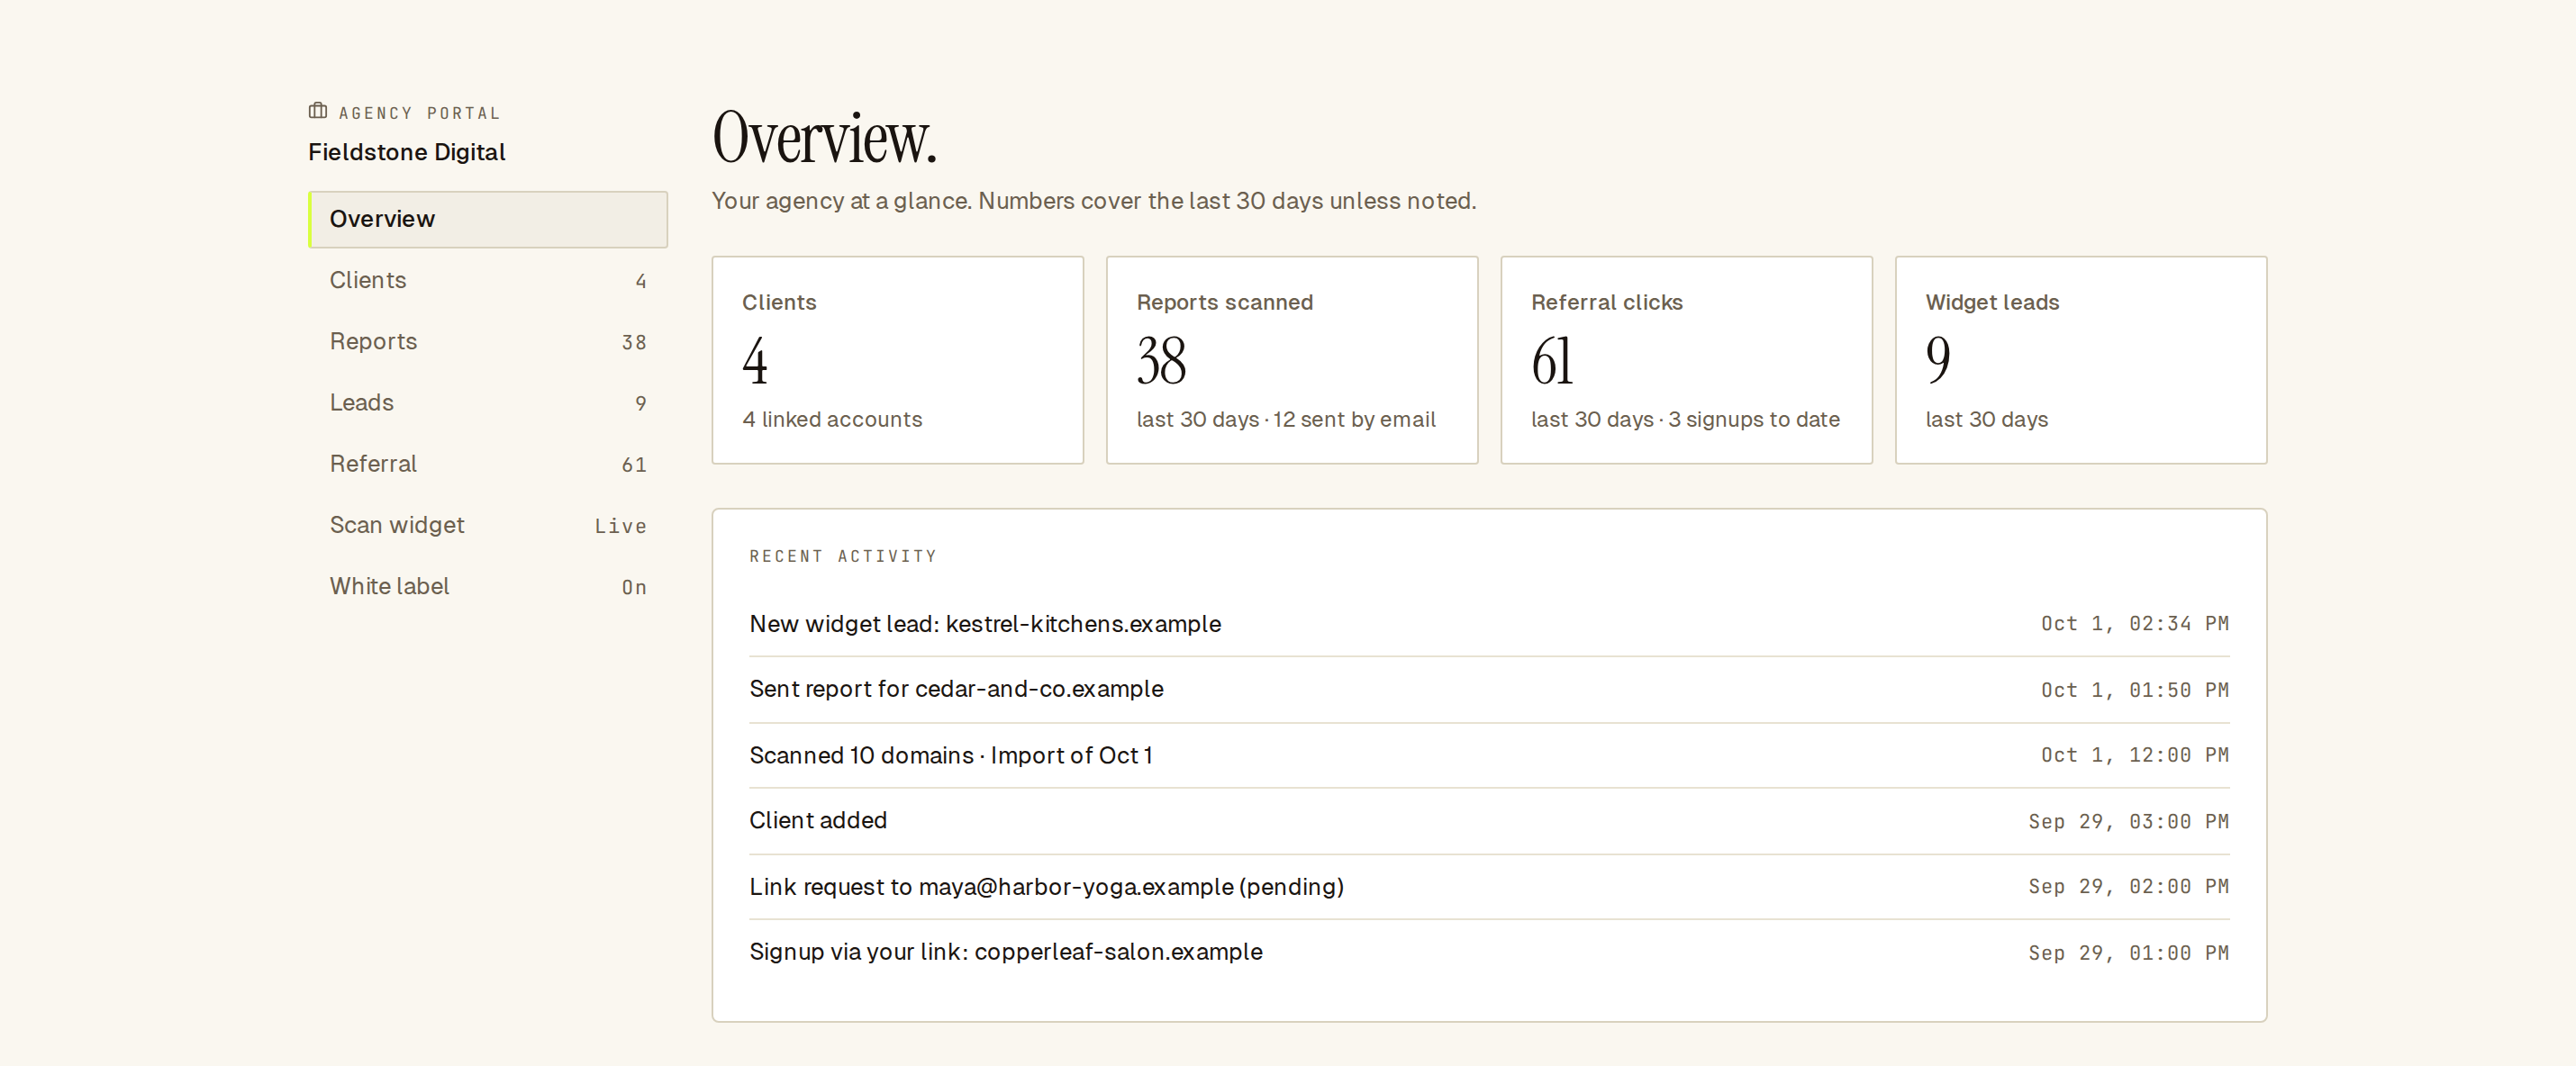Viewport: 2576px width, 1066px height.
Task: Open the Overview sidebar item
Action: click(488, 219)
